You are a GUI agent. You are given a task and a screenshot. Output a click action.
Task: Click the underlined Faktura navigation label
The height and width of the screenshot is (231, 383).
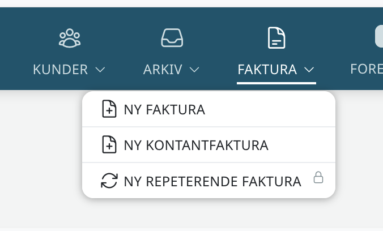pyautogui.click(x=267, y=70)
